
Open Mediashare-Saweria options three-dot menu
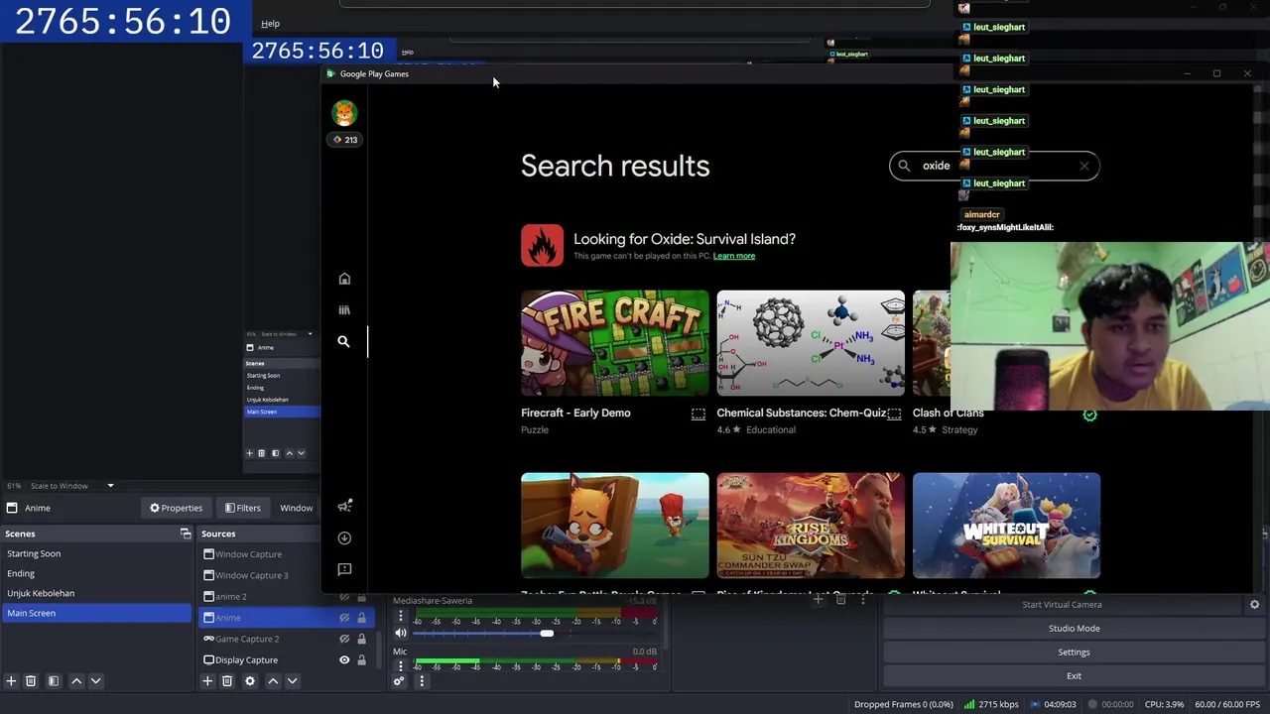point(401,617)
